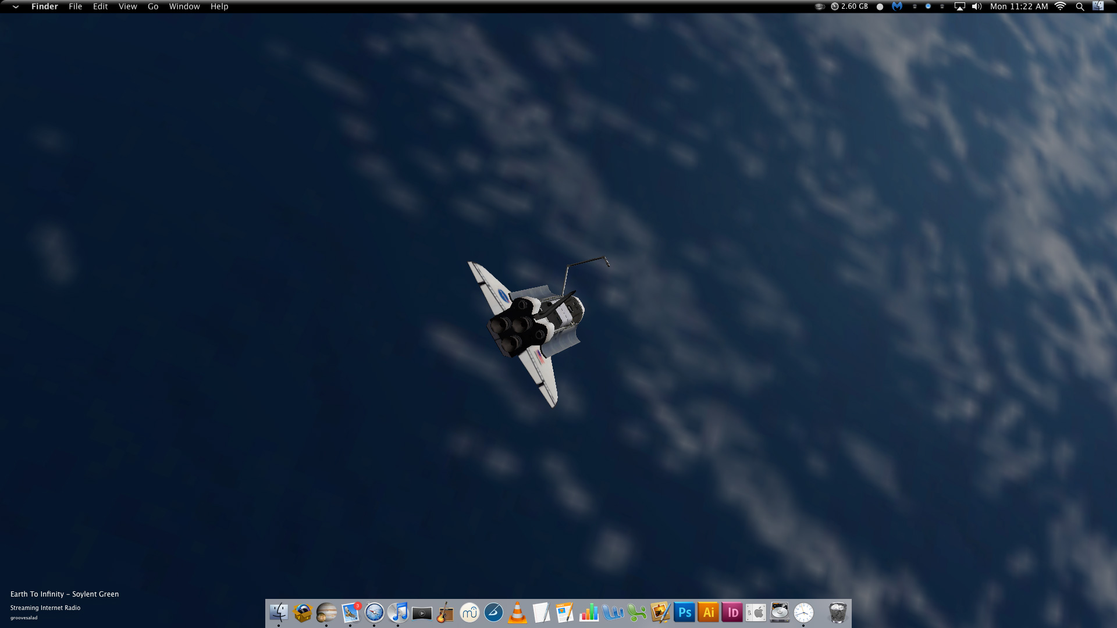The image size is (1117, 628).
Task: Click the Spotlight search magnifier
Action: [1080, 6]
